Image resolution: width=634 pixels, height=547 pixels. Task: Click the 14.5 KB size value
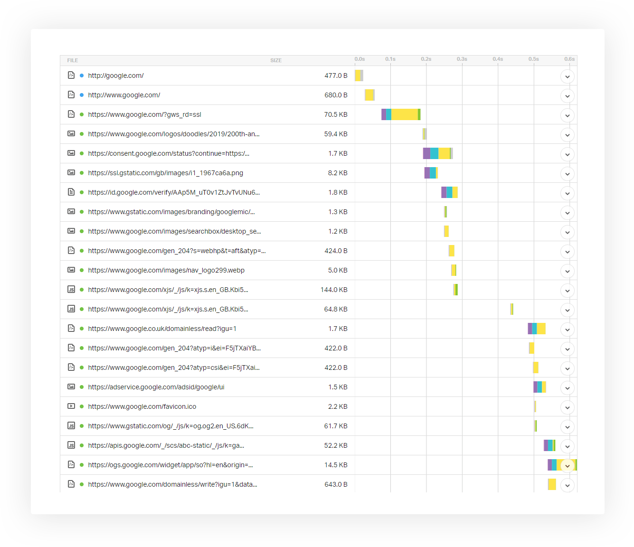(336, 465)
